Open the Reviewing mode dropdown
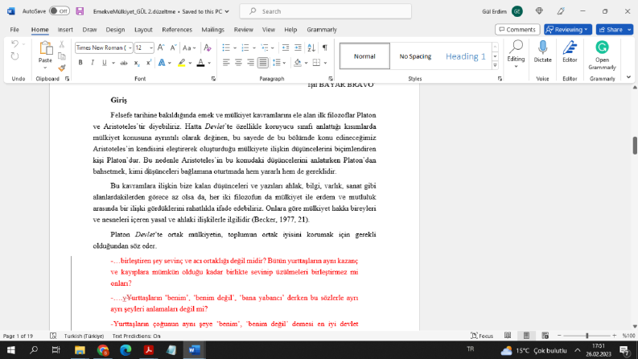This screenshot has width=638, height=359. [x=568, y=29]
